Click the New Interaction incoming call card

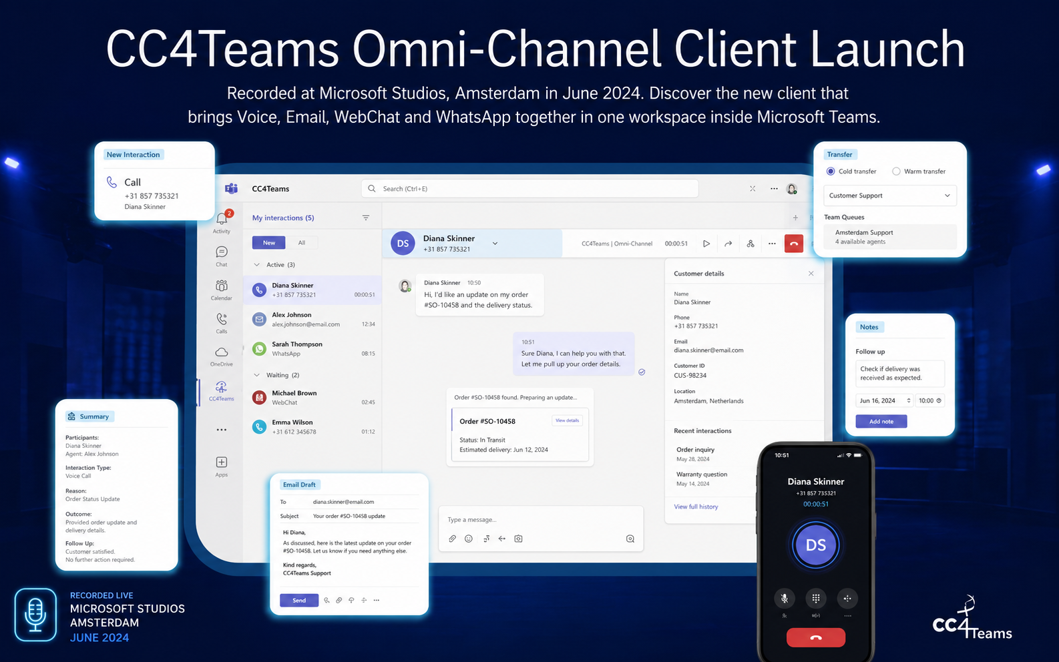154,181
